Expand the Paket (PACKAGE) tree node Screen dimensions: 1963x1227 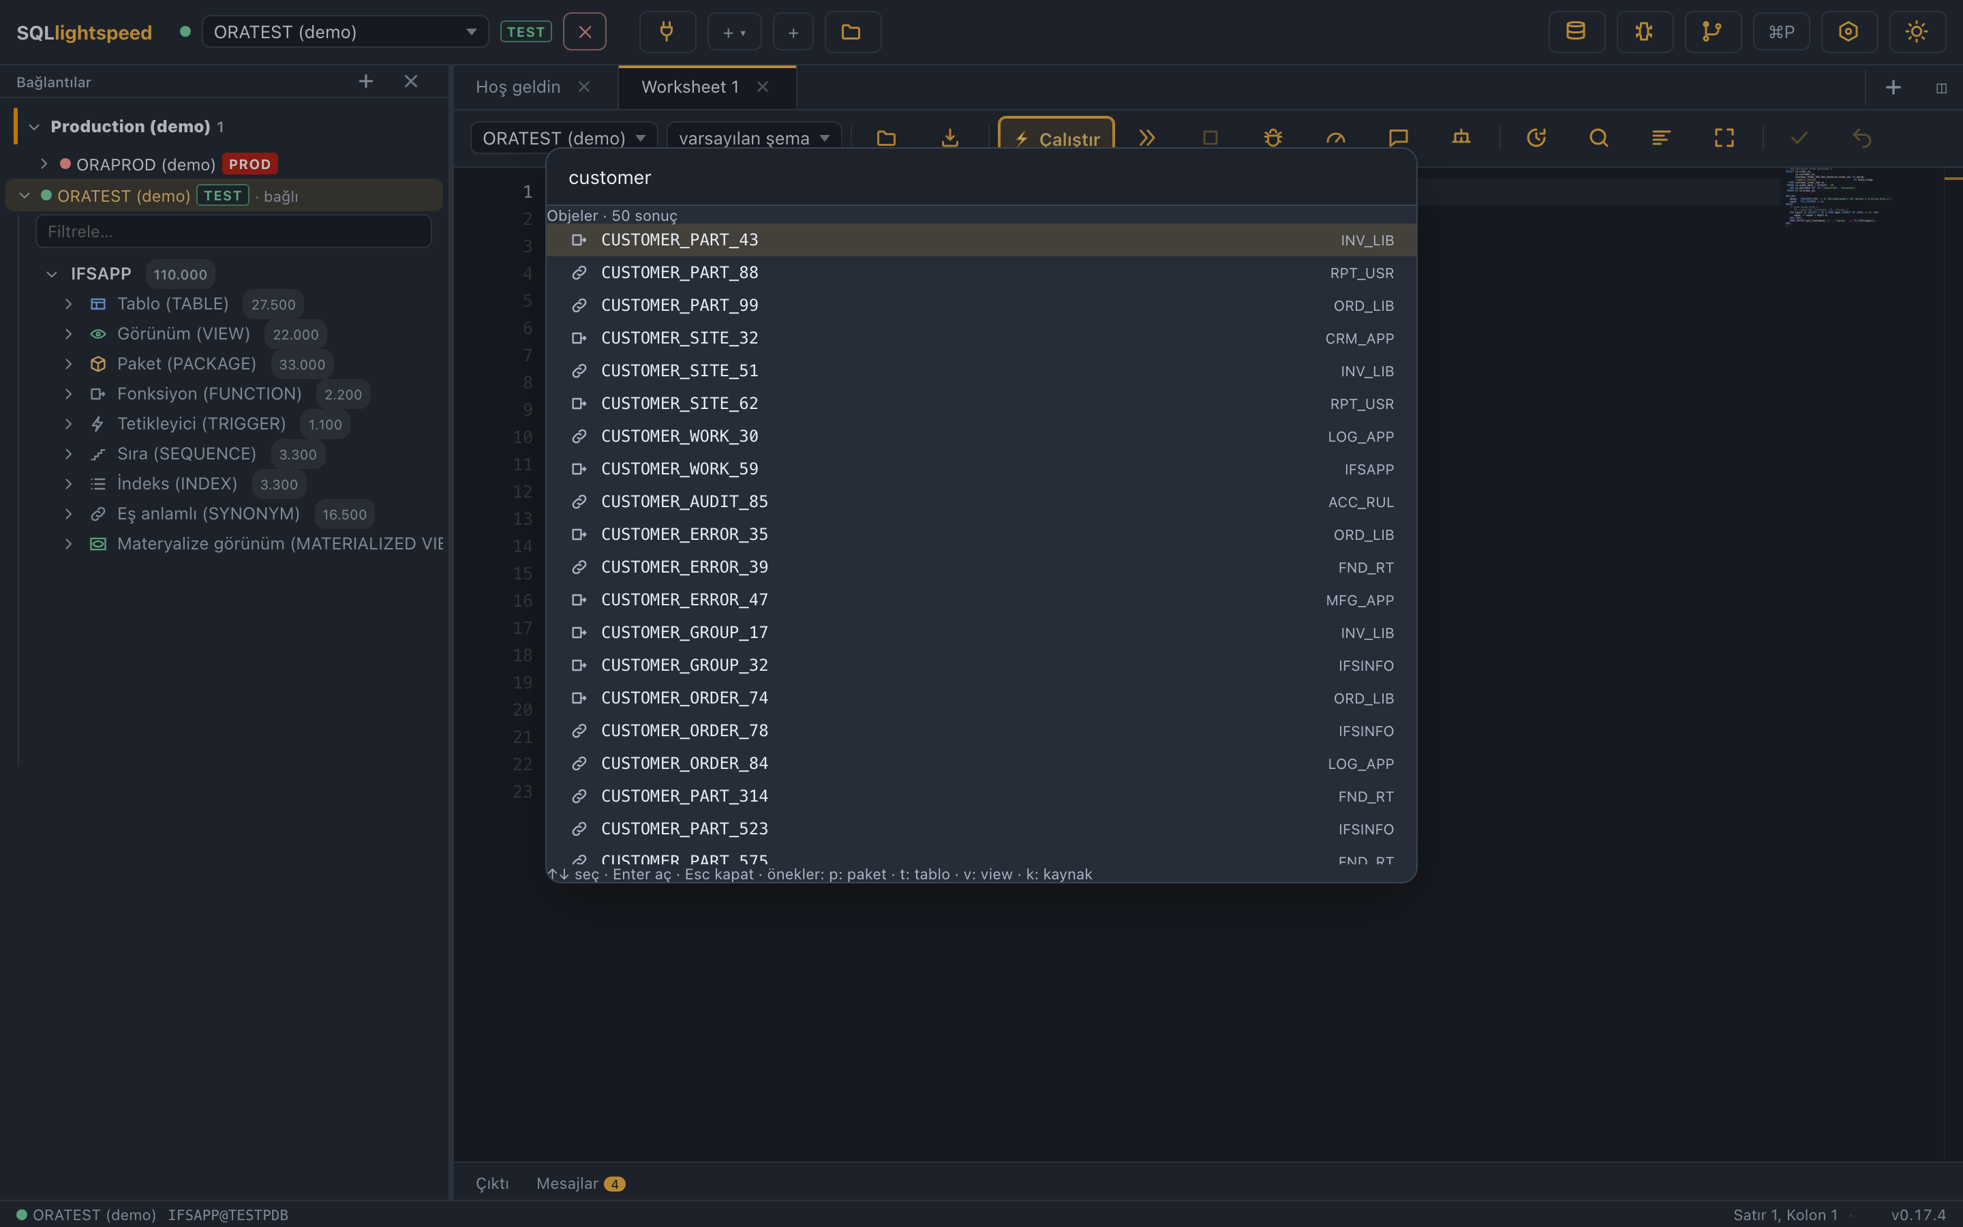tap(69, 365)
